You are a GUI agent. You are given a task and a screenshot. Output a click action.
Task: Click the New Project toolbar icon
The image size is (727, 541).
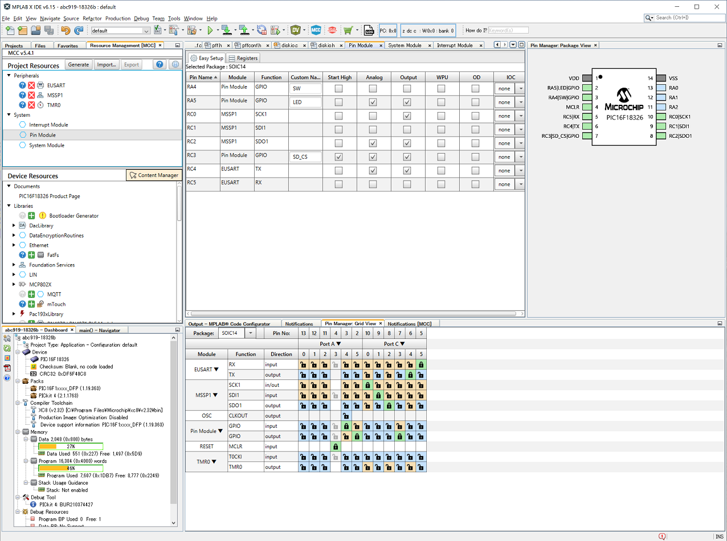click(x=23, y=30)
